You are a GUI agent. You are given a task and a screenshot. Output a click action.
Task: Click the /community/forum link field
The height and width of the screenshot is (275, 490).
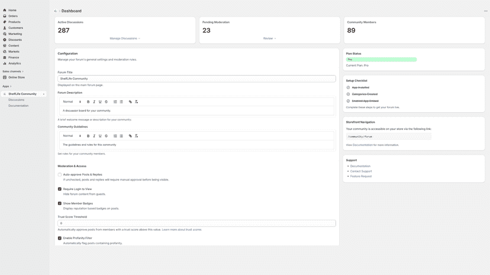pos(388,136)
